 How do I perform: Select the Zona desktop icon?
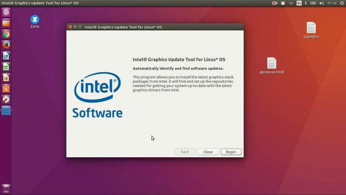[35, 22]
